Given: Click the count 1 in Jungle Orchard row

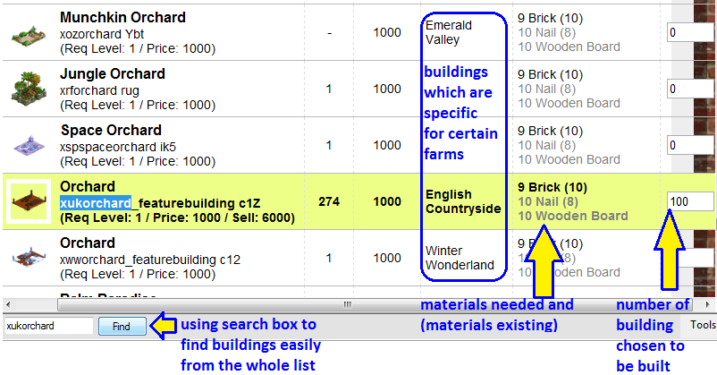Looking at the screenshot, I should [329, 89].
